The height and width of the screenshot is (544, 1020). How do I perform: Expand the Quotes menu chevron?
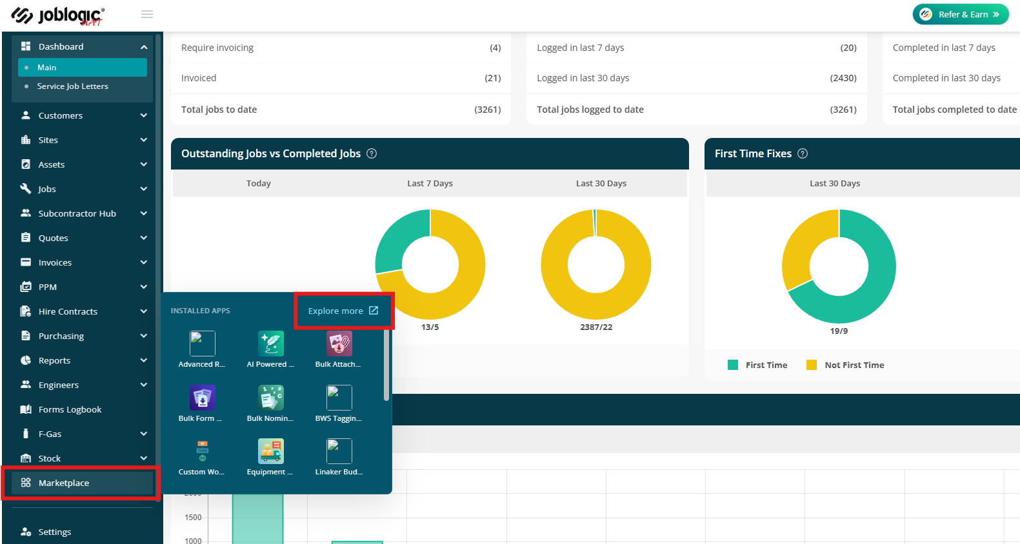[144, 238]
